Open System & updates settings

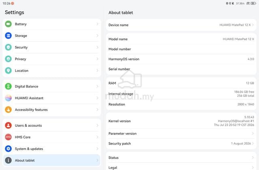[51, 149]
